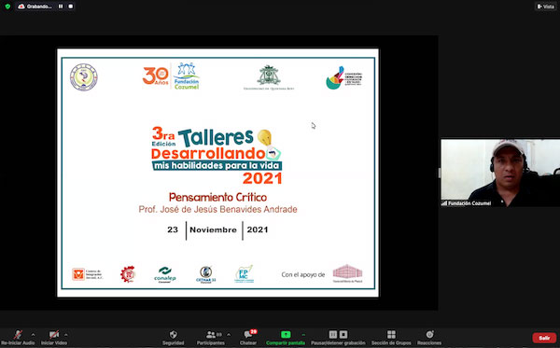Image resolution: width=560 pixels, height=348 pixels.
Task: Open the Seguridad shield menu
Action: point(174,338)
